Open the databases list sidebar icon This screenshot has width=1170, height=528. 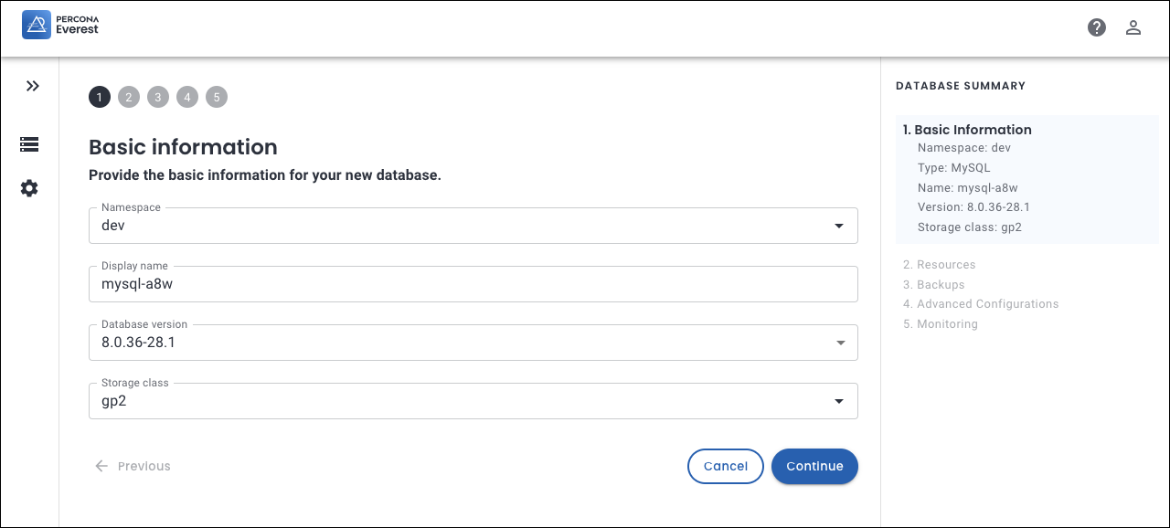click(x=29, y=144)
